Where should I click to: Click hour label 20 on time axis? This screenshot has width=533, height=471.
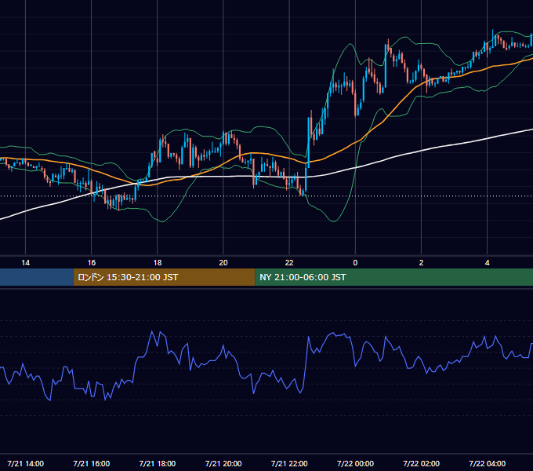(x=223, y=263)
